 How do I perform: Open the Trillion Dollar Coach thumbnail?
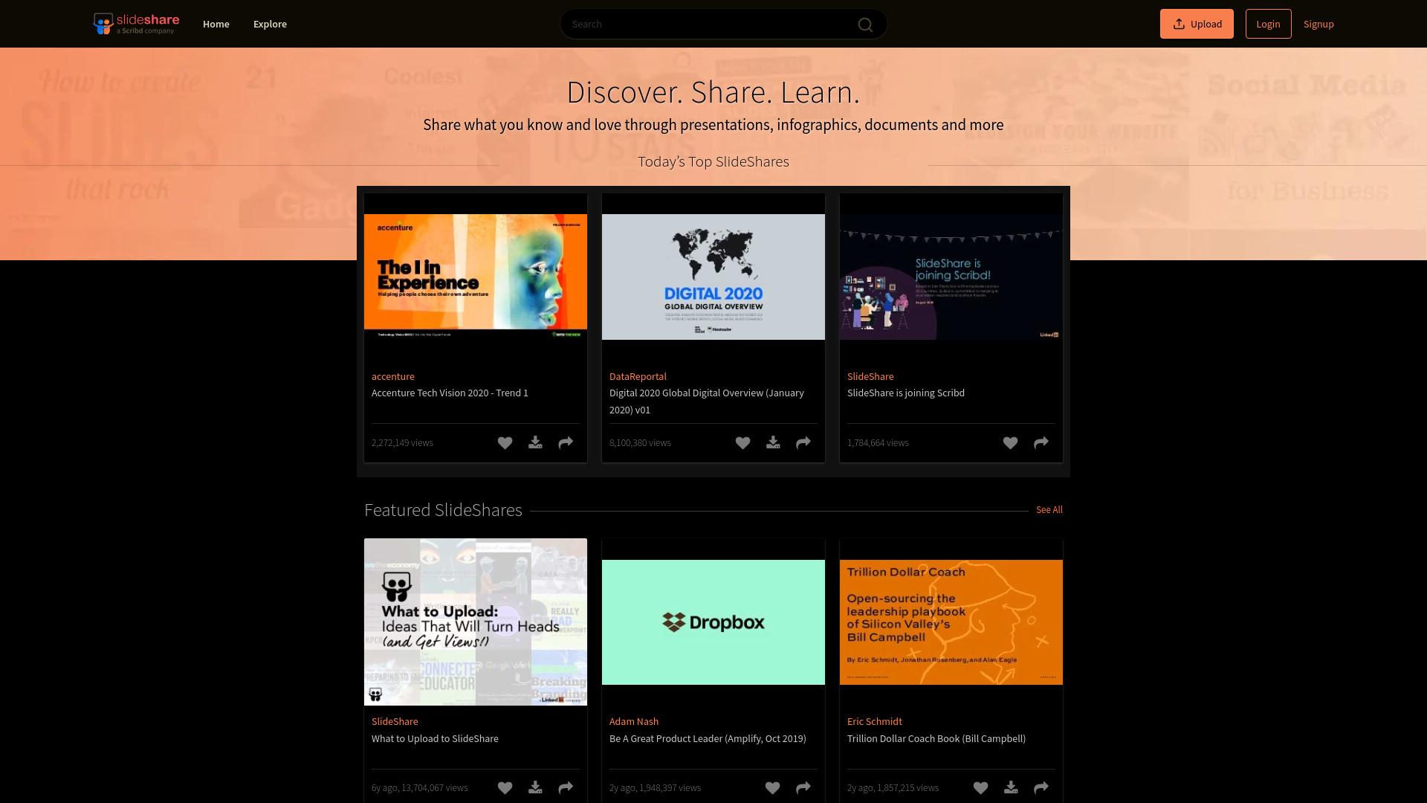point(951,622)
